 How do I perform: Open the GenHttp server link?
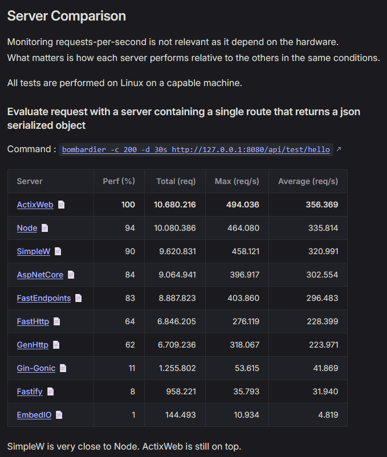coord(32,345)
